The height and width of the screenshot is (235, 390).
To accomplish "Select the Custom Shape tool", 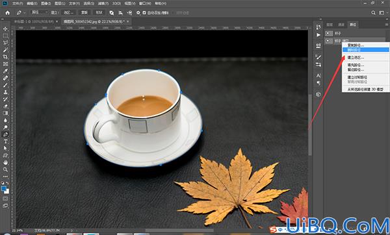I will (5, 156).
